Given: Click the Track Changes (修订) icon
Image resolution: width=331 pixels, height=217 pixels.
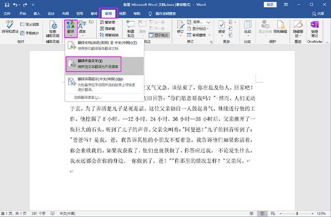Looking at the screenshot, I should [x=180, y=28].
